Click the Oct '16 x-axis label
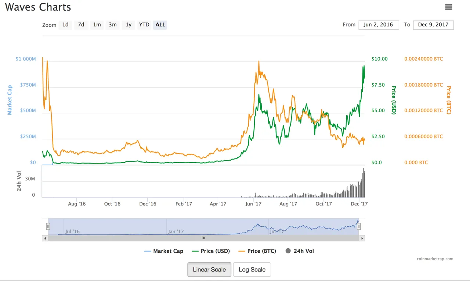Image resolution: width=470 pixels, height=281 pixels. click(112, 204)
